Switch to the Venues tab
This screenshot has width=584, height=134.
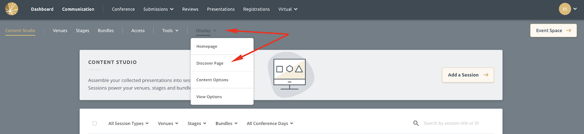click(x=60, y=31)
